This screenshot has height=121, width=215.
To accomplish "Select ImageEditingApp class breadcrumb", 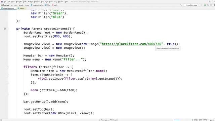I will tap(37, 5).
